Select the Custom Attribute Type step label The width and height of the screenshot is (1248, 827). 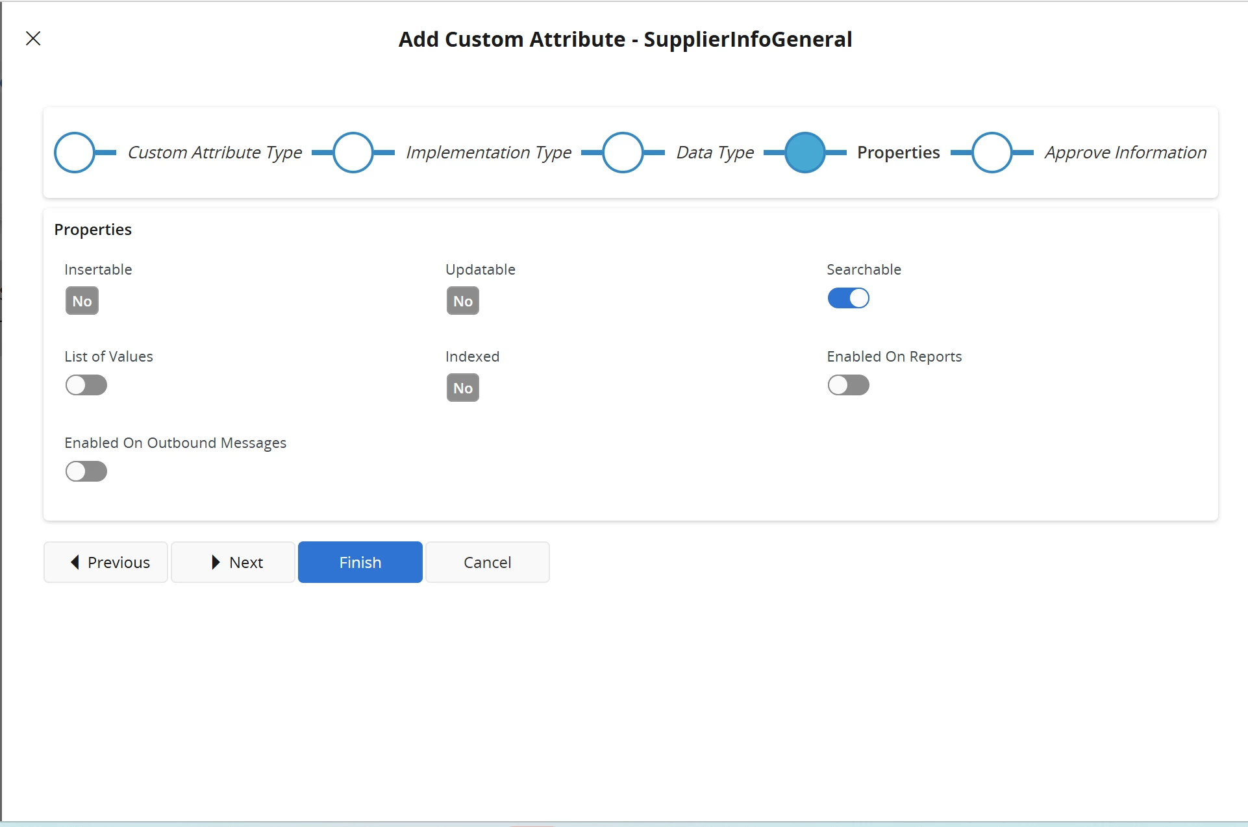pos(215,153)
